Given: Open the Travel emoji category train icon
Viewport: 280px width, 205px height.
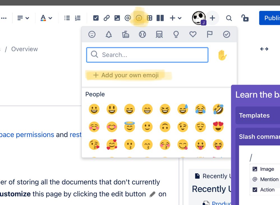Looking at the screenshot, I should coord(159,34).
